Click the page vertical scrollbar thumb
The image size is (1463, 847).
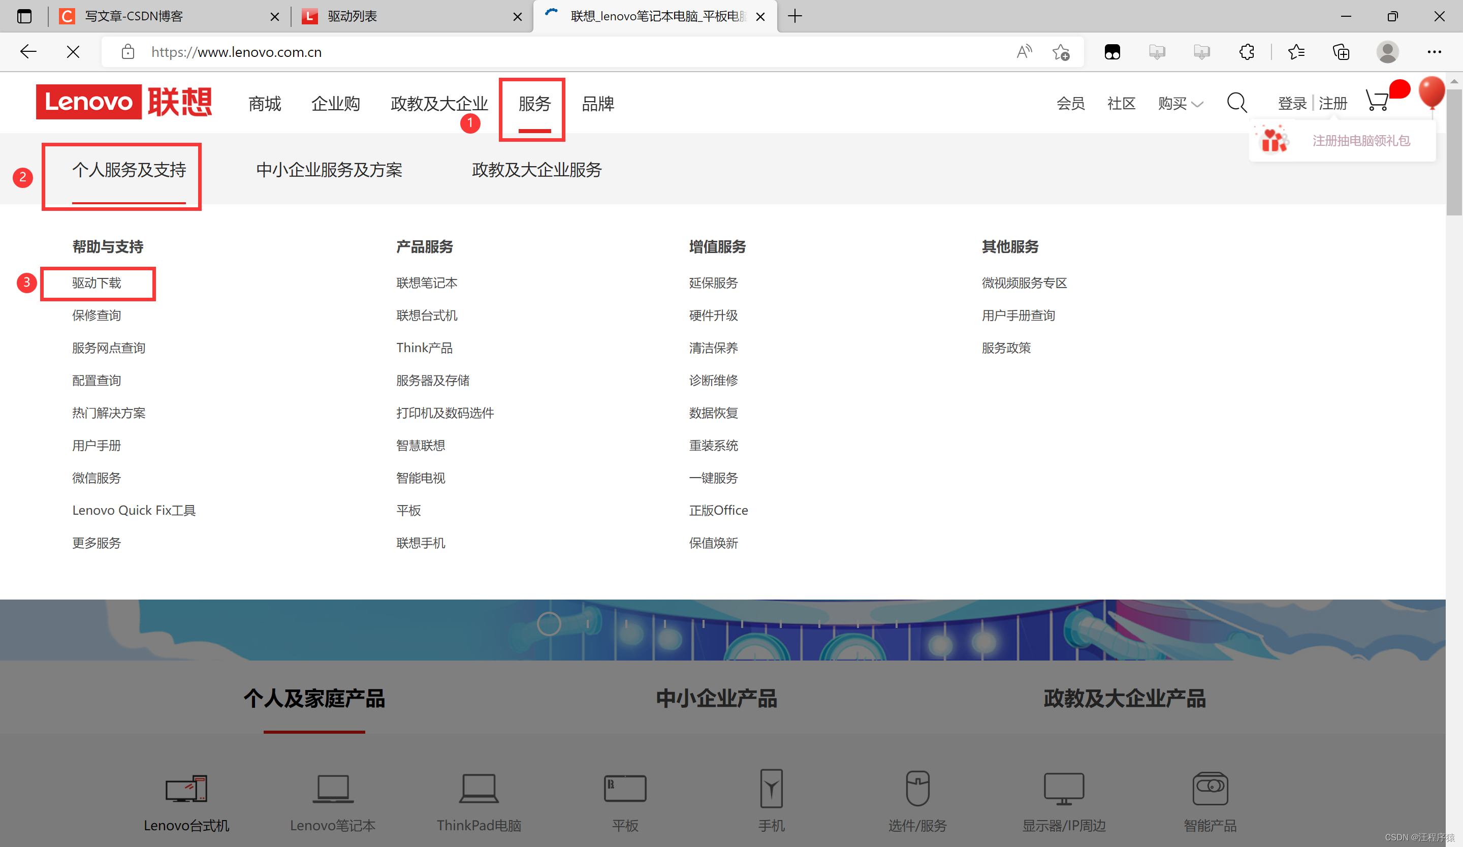point(1454,151)
